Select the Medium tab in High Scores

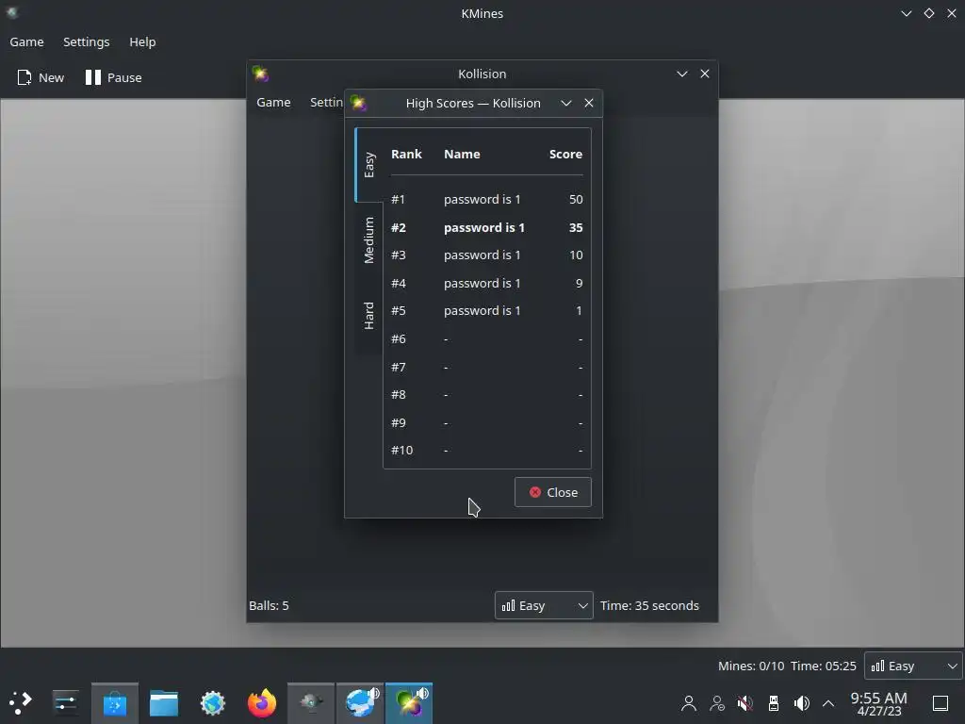[x=368, y=240]
